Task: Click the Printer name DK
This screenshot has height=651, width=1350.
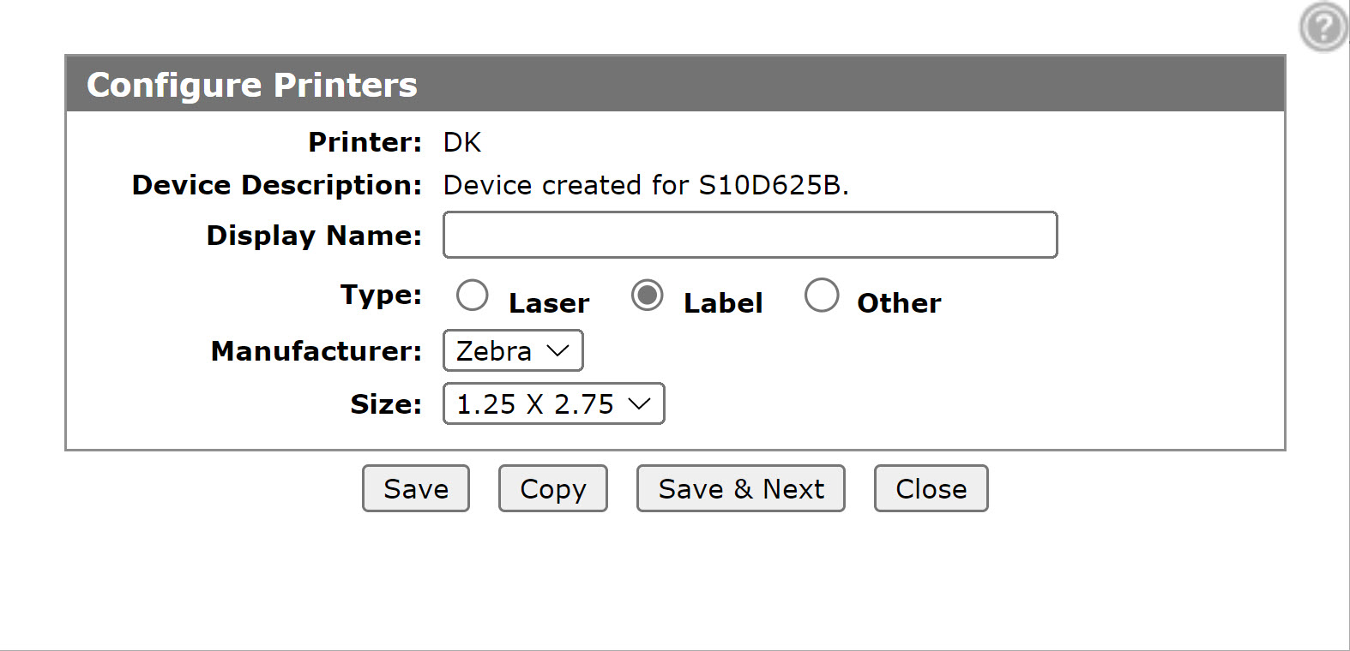Action: coord(462,142)
